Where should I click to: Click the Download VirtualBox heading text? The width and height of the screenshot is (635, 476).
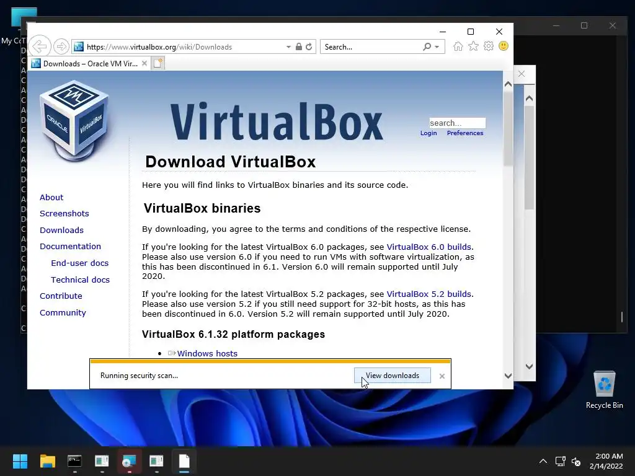(231, 162)
